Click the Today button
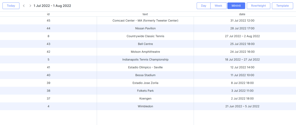 pyautogui.click(x=11, y=6)
